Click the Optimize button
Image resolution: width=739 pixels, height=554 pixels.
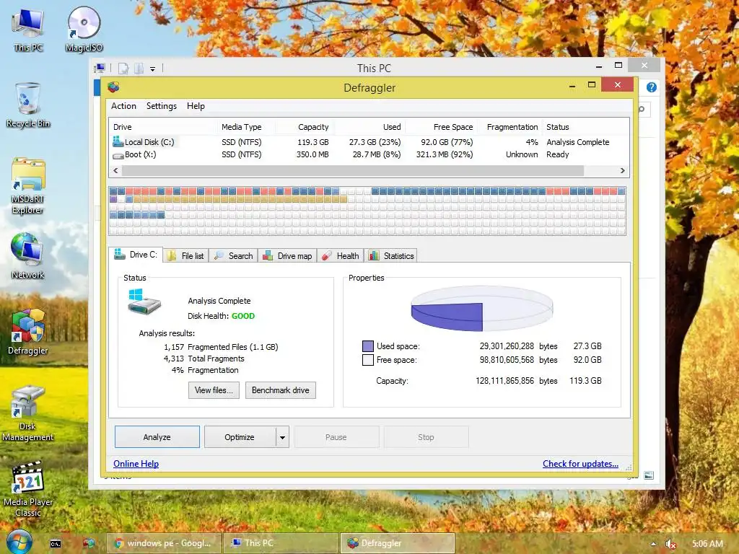click(240, 436)
